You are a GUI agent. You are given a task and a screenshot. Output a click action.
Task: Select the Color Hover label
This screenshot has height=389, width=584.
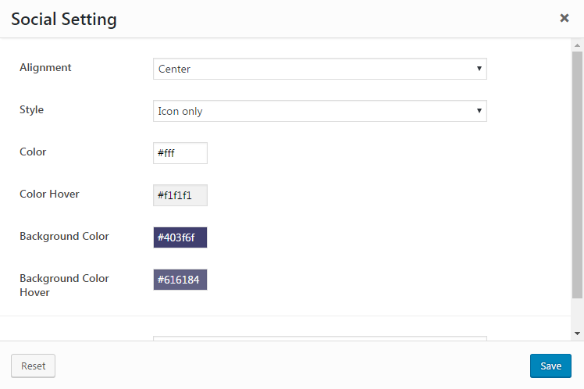point(49,194)
